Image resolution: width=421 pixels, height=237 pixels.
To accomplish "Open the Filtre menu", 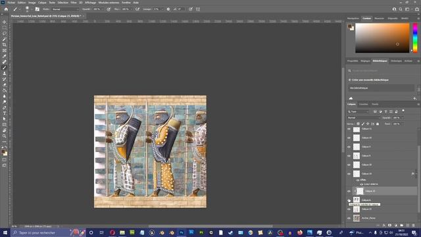I will [74, 3].
